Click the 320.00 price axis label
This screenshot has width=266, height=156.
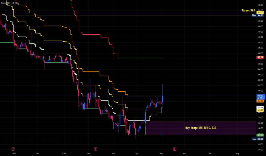(260, 144)
